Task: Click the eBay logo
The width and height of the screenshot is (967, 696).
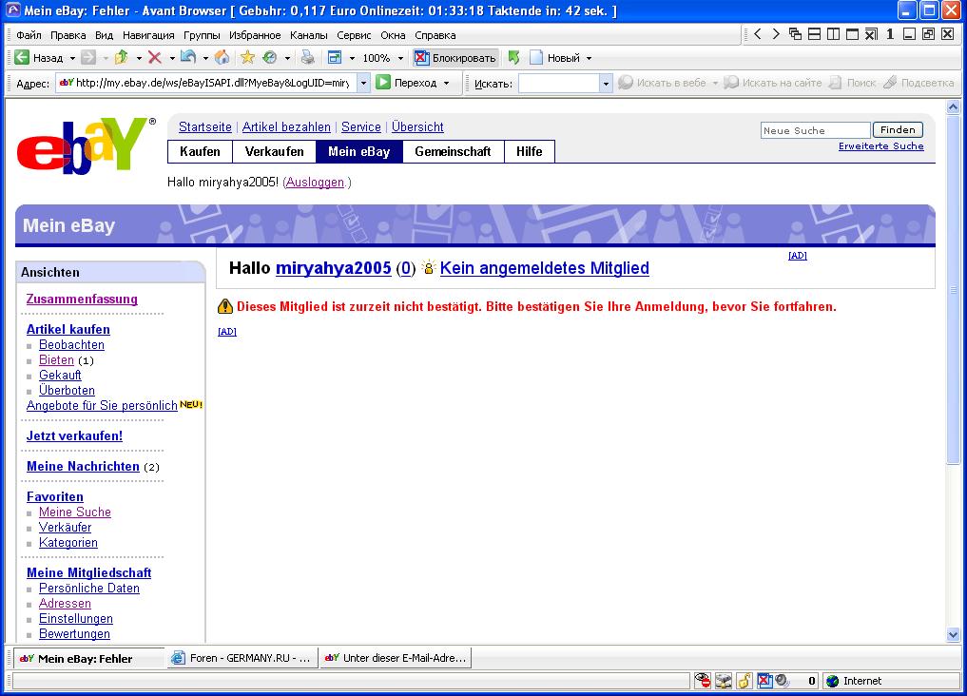Action: 86,145
